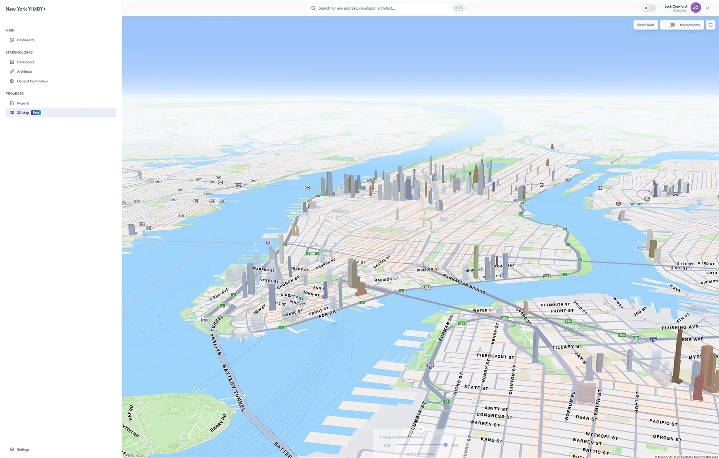
Task: Click the Congress St street label
Action: point(494,416)
